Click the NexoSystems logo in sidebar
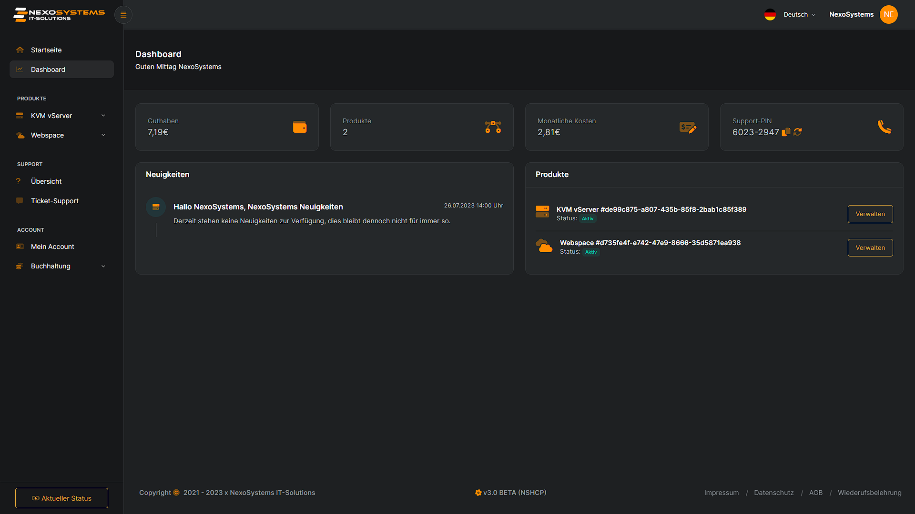This screenshot has height=514, width=915. [59, 15]
